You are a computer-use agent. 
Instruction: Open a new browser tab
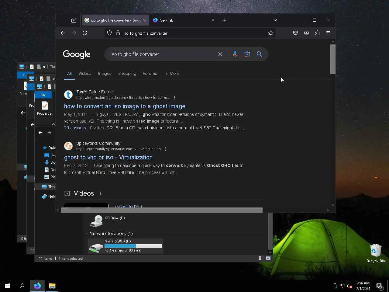tap(224, 20)
